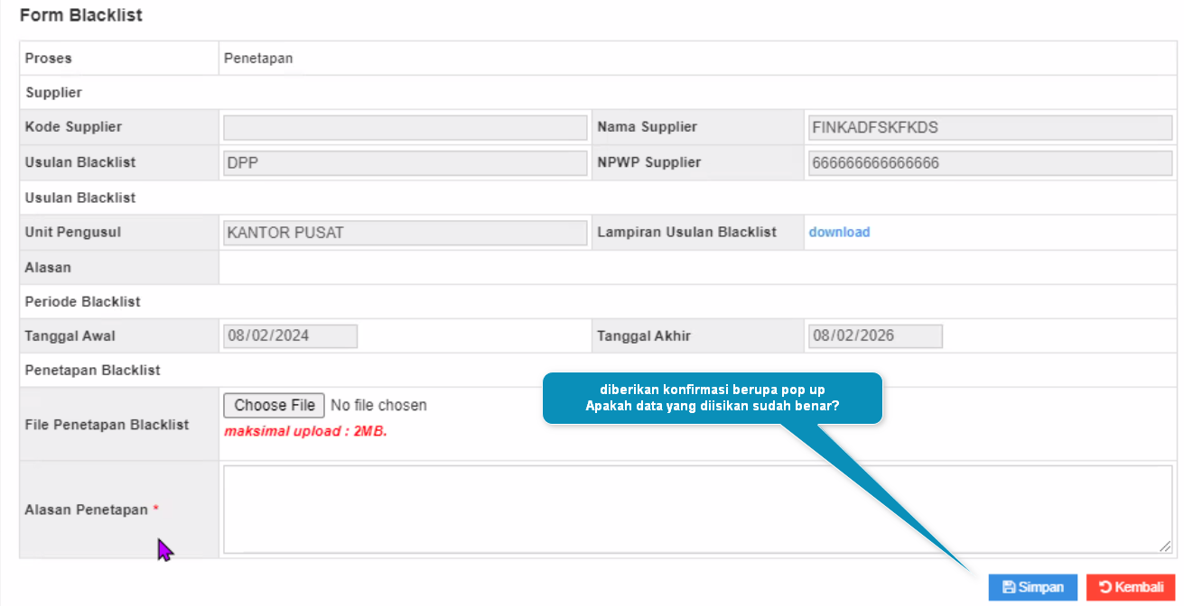
Task: Click the Choose File button
Action: point(275,406)
